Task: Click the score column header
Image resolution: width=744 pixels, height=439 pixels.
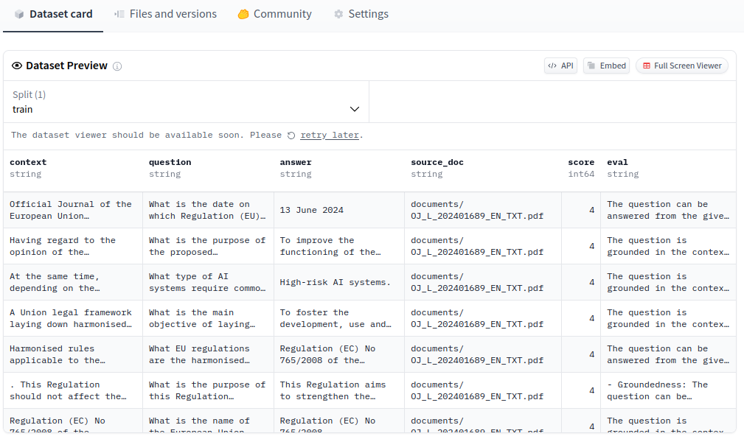Action: 581,162
